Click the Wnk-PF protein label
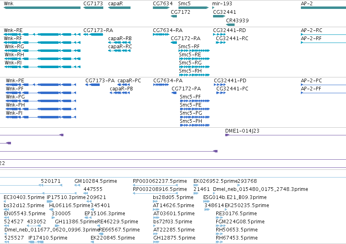 point(15,89)
